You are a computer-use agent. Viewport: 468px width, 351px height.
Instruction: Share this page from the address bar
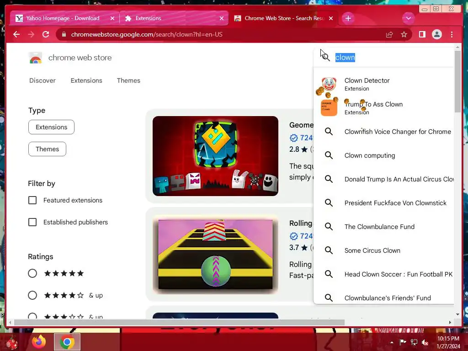(x=389, y=35)
